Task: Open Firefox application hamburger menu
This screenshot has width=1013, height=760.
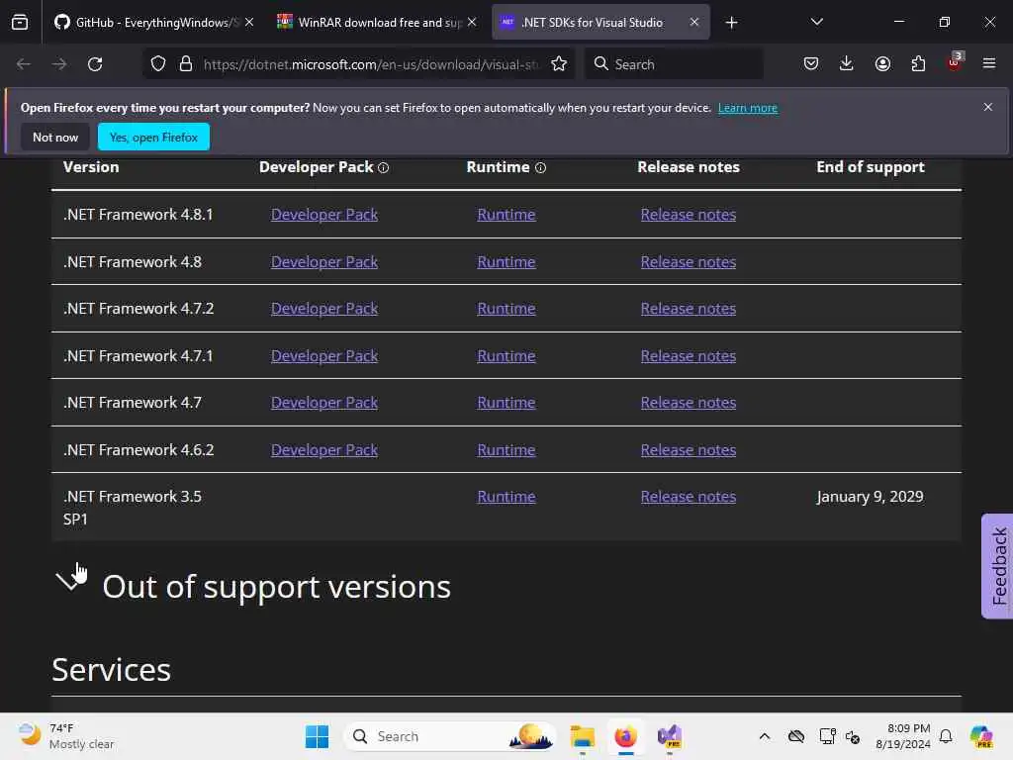Action: pyautogui.click(x=988, y=63)
